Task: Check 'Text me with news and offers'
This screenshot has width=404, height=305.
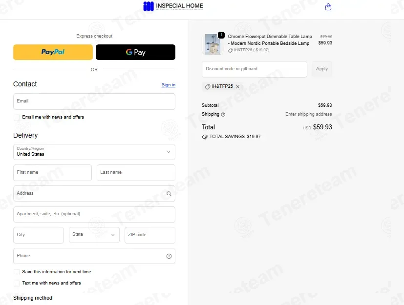Action: (x=17, y=284)
